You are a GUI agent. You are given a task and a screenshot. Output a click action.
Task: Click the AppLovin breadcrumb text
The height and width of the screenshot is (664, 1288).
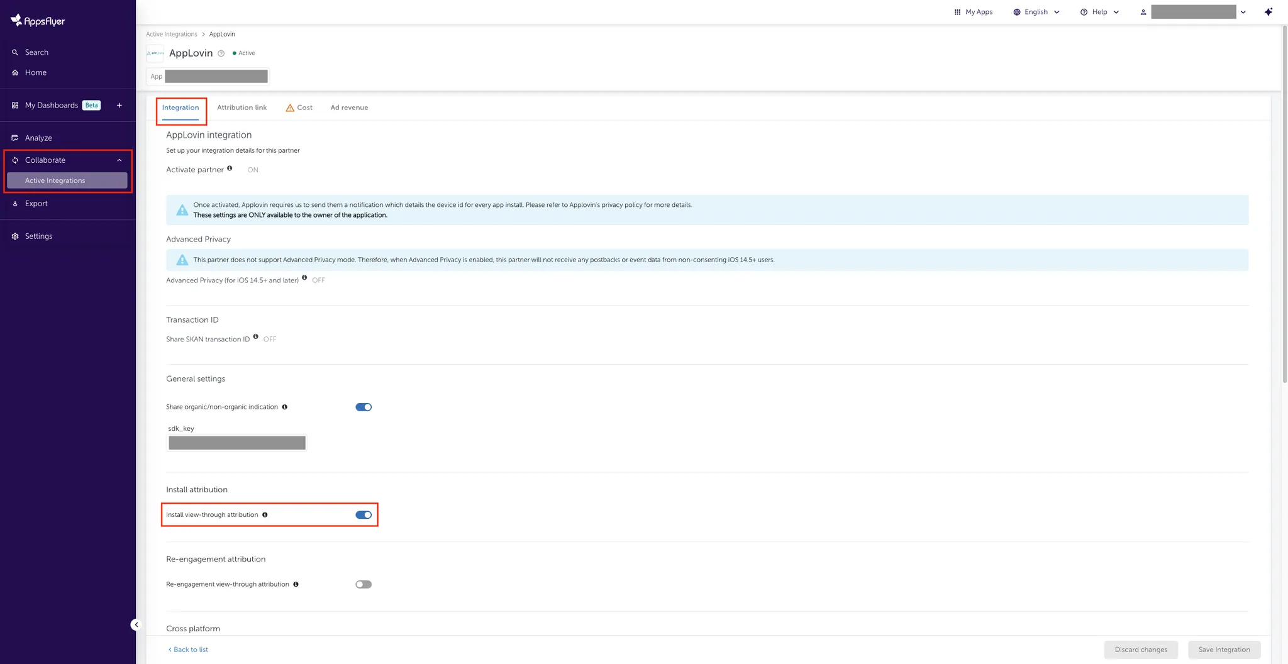point(222,34)
